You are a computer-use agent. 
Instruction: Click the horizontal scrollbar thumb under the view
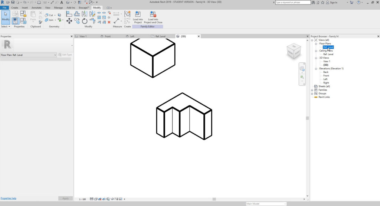214,199
